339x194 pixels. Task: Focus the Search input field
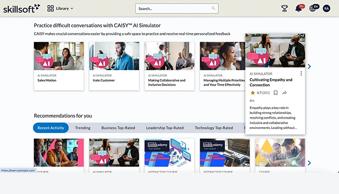pyautogui.click(x=173, y=8)
